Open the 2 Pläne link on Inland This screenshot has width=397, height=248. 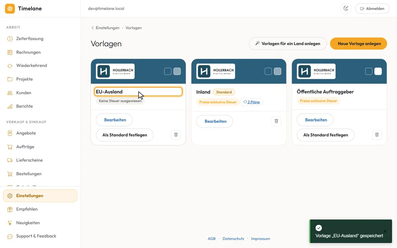coord(252,102)
